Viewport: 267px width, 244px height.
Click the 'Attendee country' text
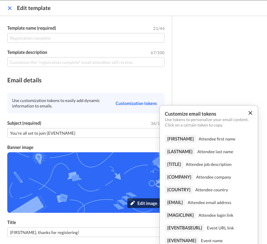212,190
